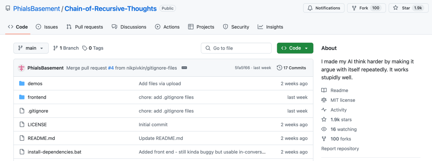Expand the main branch dropdown
The height and width of the screenshot is (161, 432).
click(x=31, y=48)
